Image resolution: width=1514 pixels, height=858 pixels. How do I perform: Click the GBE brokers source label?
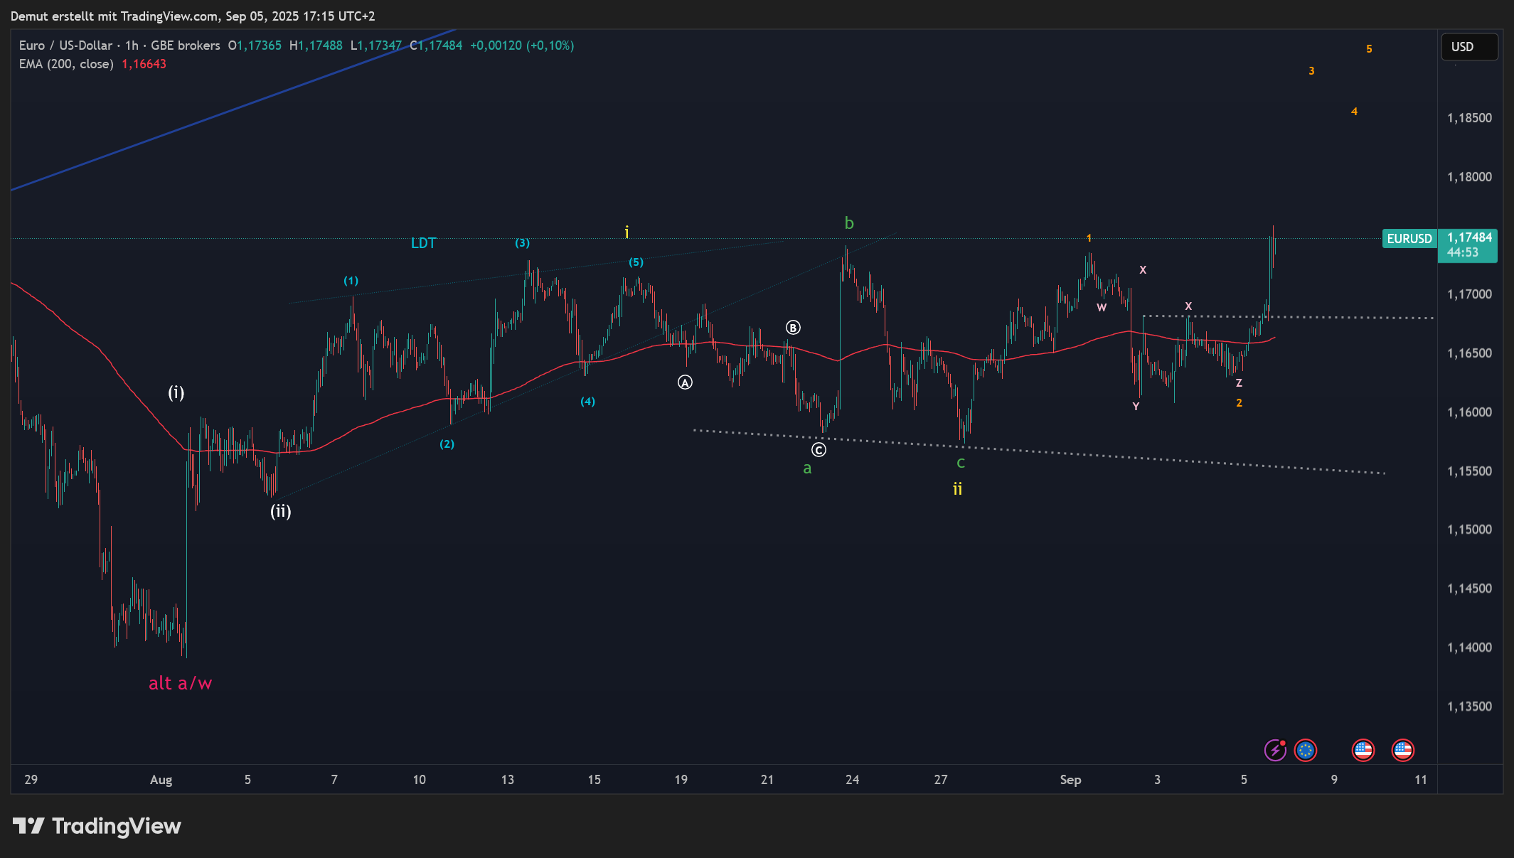185,45
